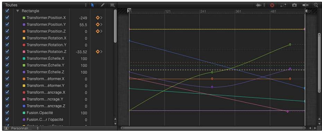Open animation menu arrow for Transformer.Position.Z
Image resolution: width=322 pixels, height=131 pixels.
pos(101,31)
